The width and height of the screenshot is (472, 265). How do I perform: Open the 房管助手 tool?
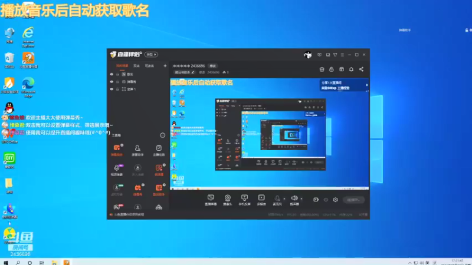[x=137, y=150]
